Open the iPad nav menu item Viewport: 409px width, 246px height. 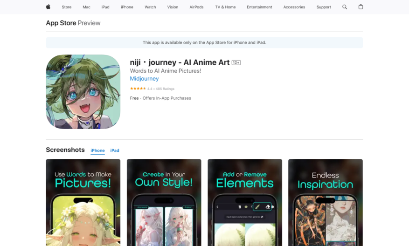105,7
